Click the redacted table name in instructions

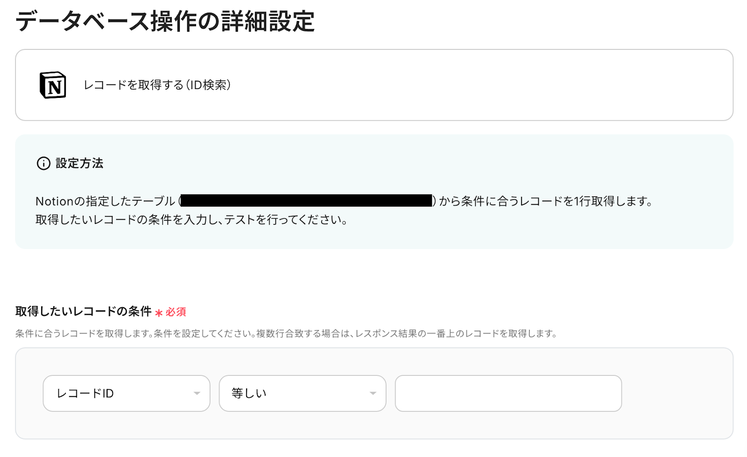click(x=306, y=201)
